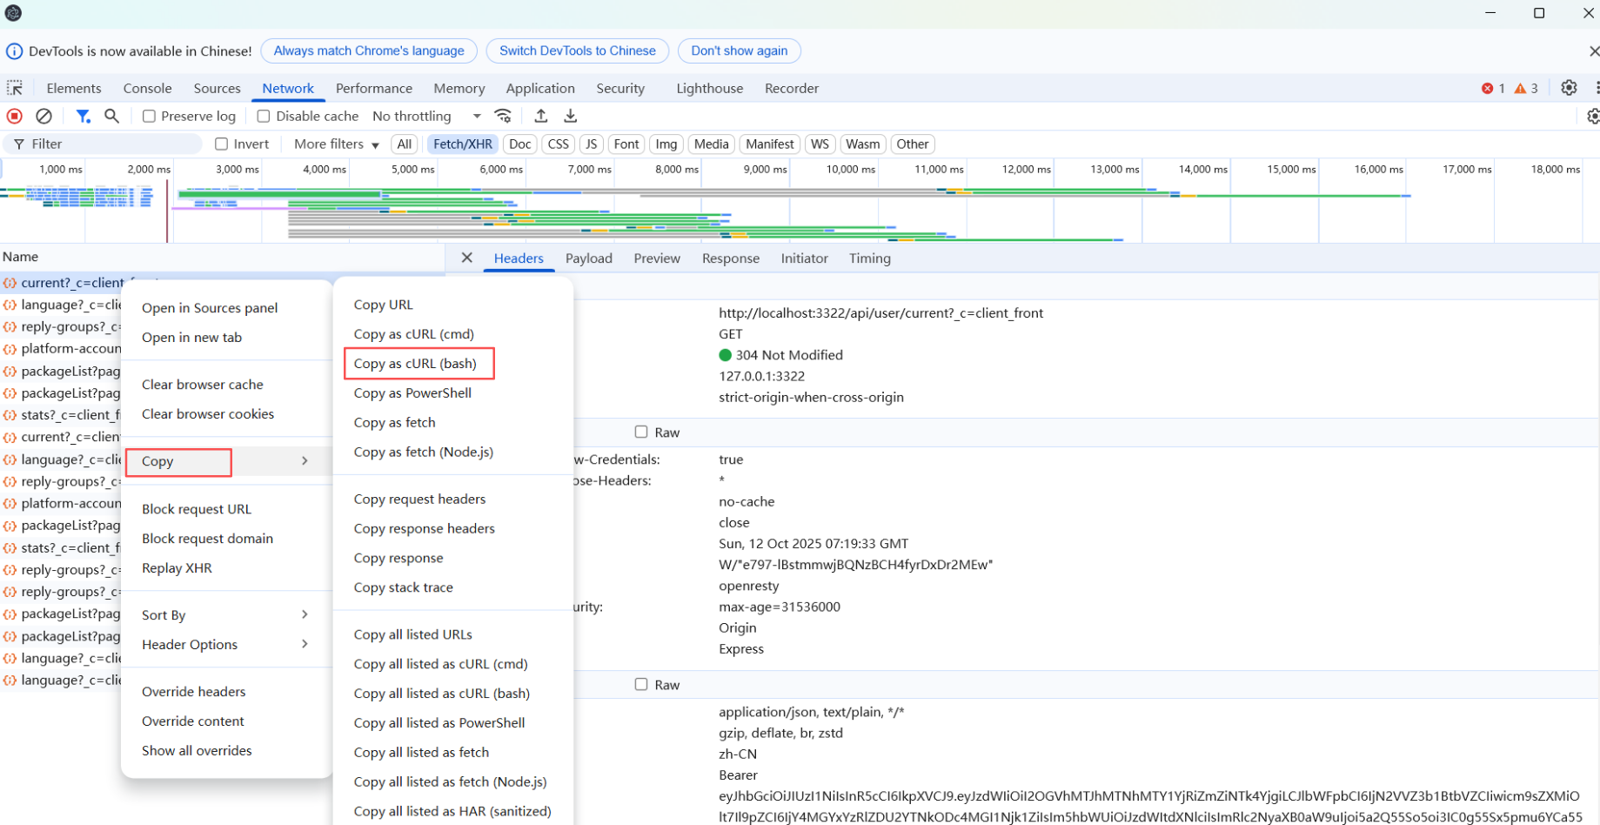
Task: Open the Copy submenu entry
Action: [226, 461]
